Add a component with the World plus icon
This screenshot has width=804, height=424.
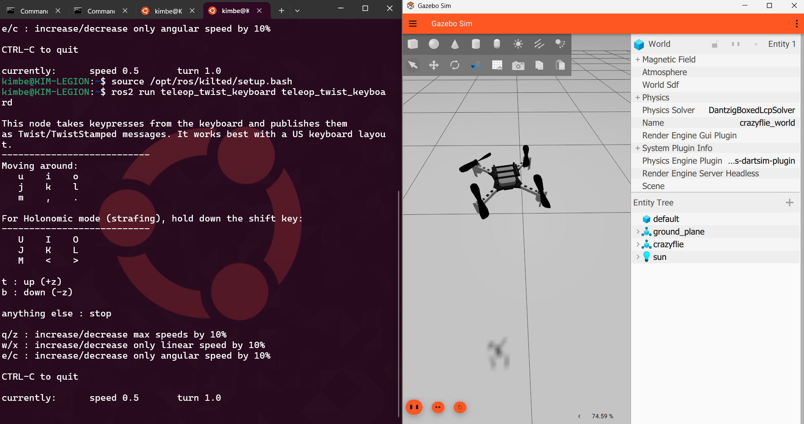point(756,44)
